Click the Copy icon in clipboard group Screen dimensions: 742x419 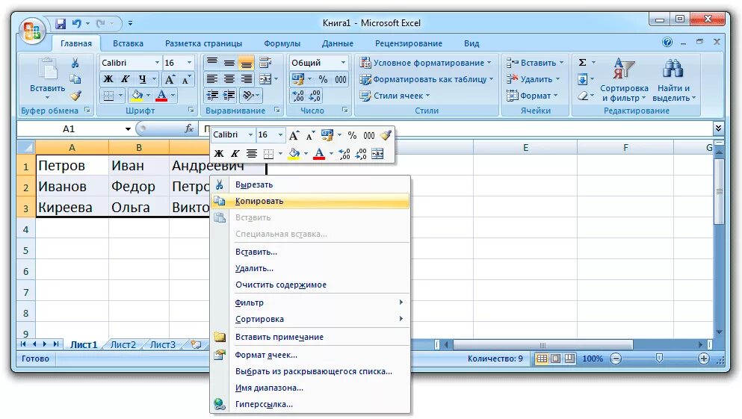click(x=75, y=79)
